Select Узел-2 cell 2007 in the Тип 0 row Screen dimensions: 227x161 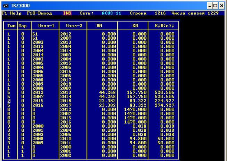coord(66,114)
